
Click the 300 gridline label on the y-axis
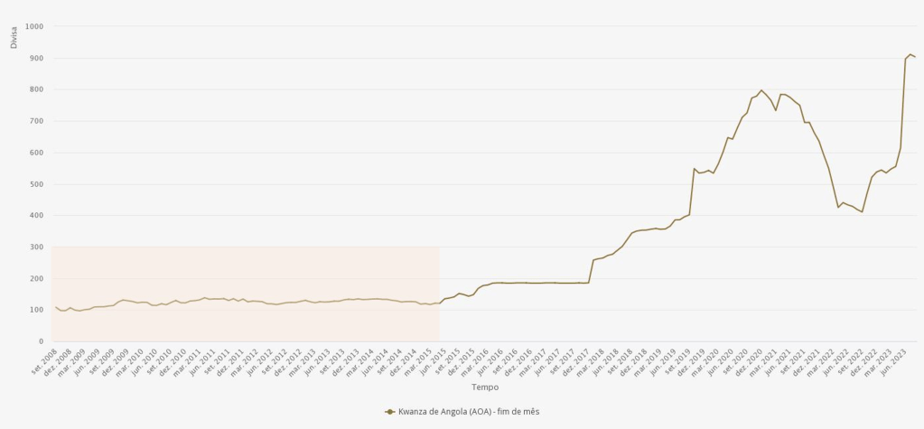tap(37, 247)
